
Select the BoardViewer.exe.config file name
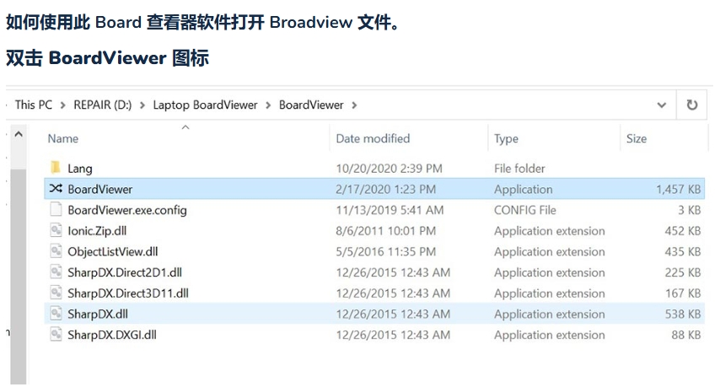tap(127, 210)
